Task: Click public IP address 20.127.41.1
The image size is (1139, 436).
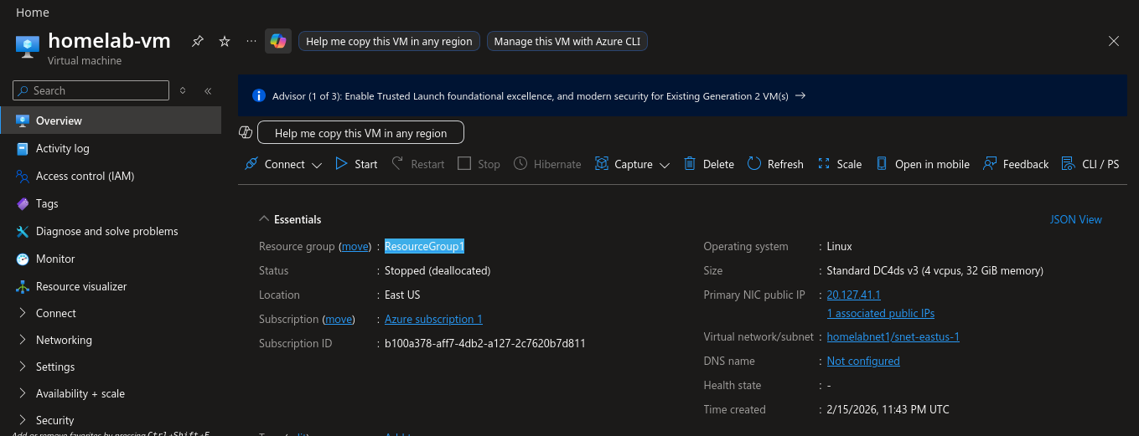Action: 853,295
